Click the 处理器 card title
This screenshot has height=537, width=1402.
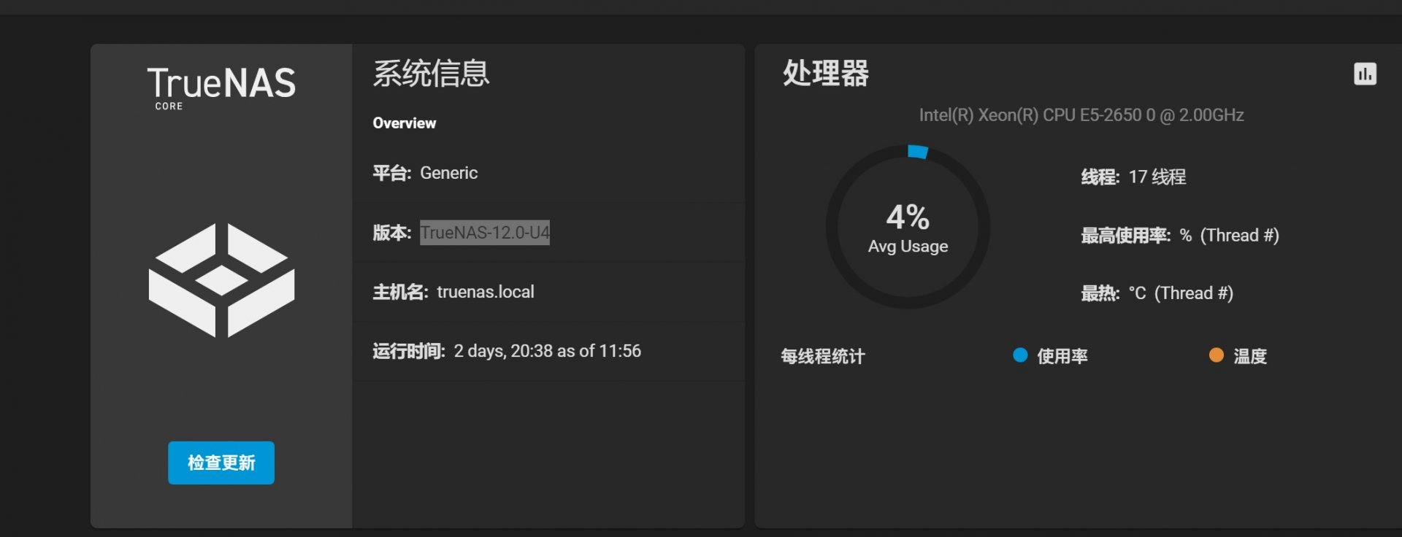(826, 73)
